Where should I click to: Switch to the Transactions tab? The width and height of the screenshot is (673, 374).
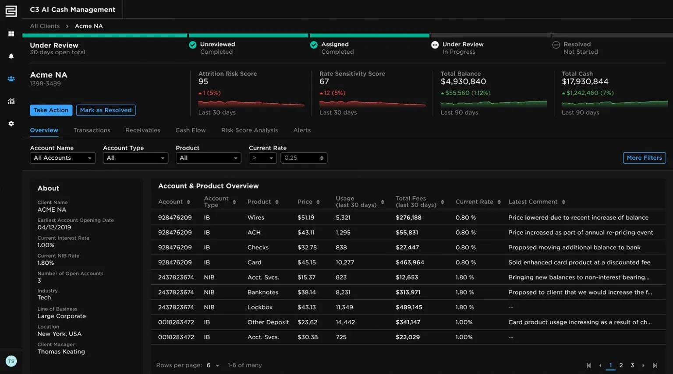pos(92,130)
